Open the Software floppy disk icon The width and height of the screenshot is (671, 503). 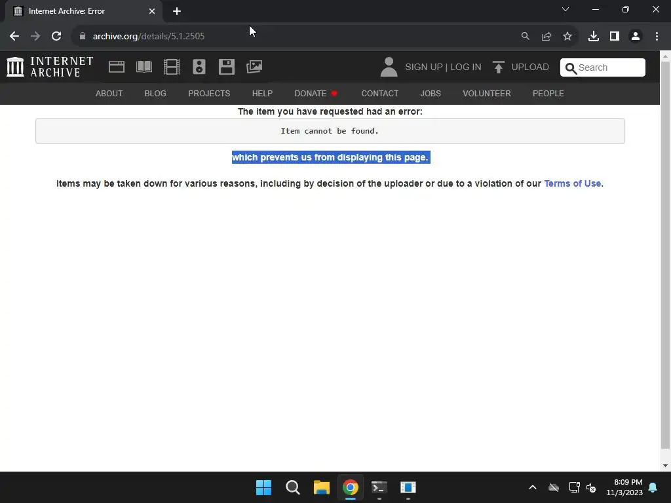[x=226, y=67]
